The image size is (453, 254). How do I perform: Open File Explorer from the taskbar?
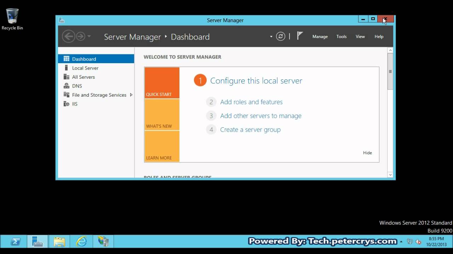pos(59,242)
